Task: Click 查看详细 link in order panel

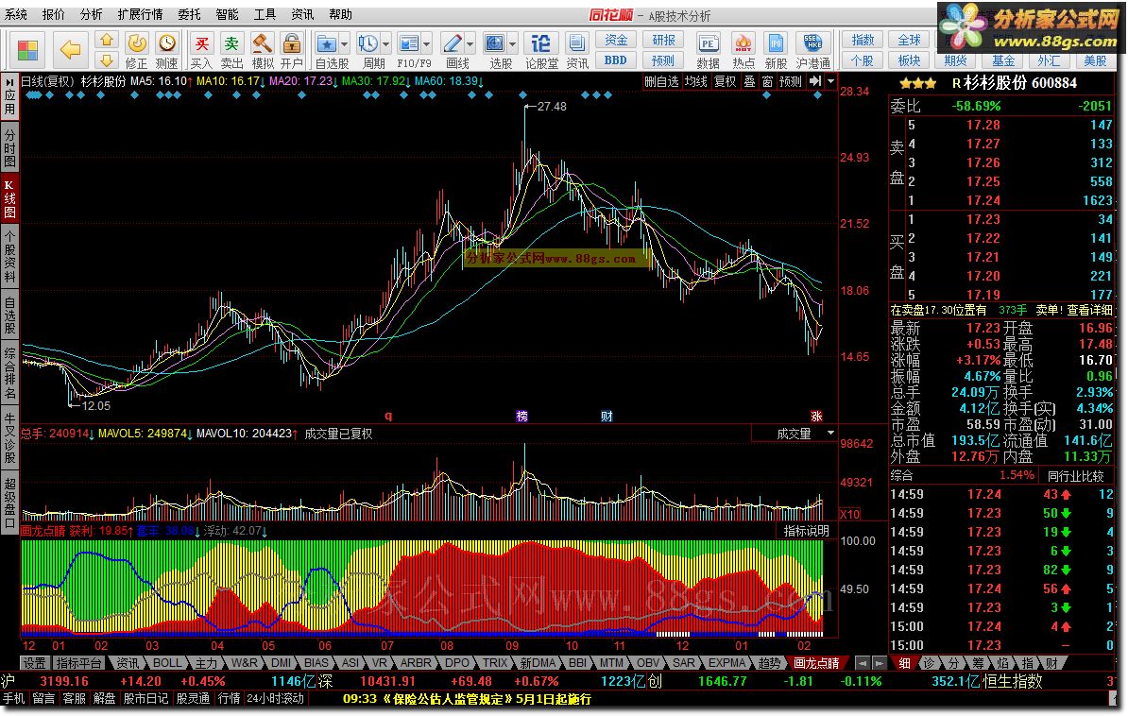Action: click(1090, 310)
